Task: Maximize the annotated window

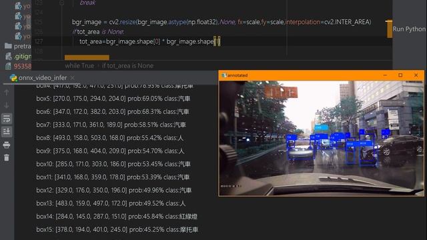Action: click(x=400, y=75)
